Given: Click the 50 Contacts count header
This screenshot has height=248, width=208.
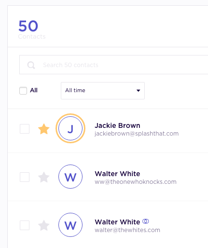Looking at the screenshot, I should click(x=32, y=29).
